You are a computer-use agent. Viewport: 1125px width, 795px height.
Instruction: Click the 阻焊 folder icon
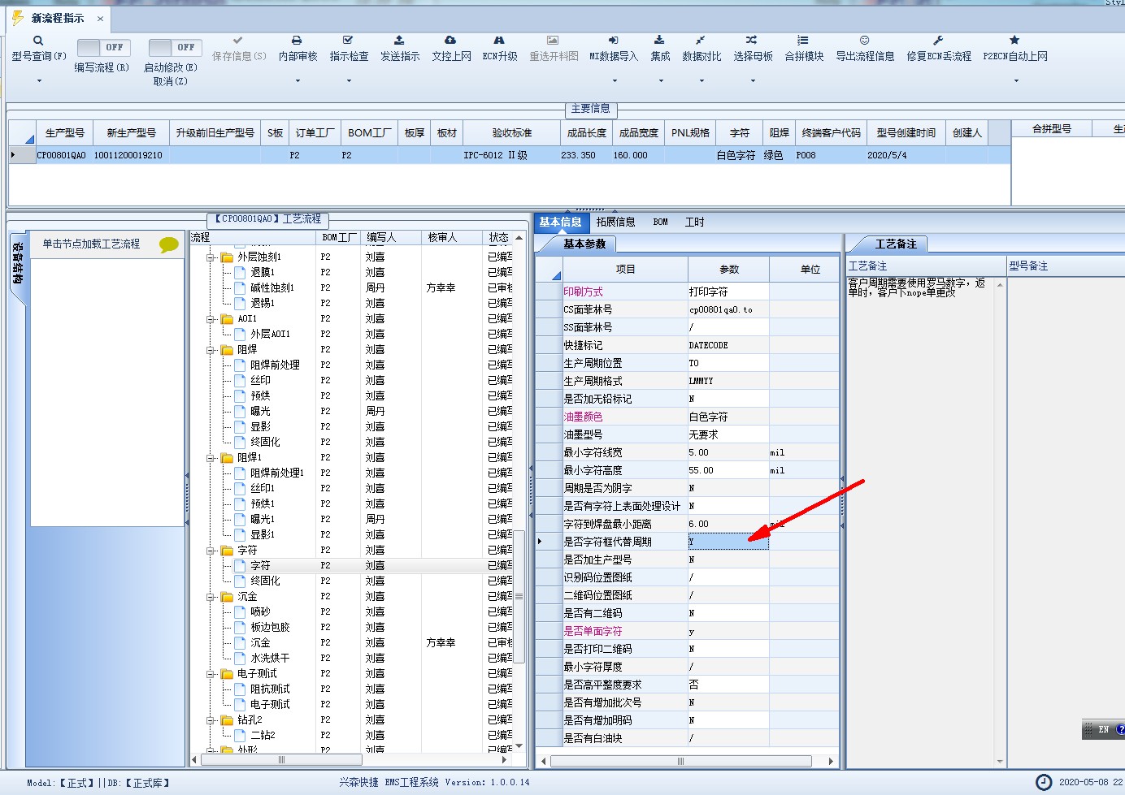[227, 350]
